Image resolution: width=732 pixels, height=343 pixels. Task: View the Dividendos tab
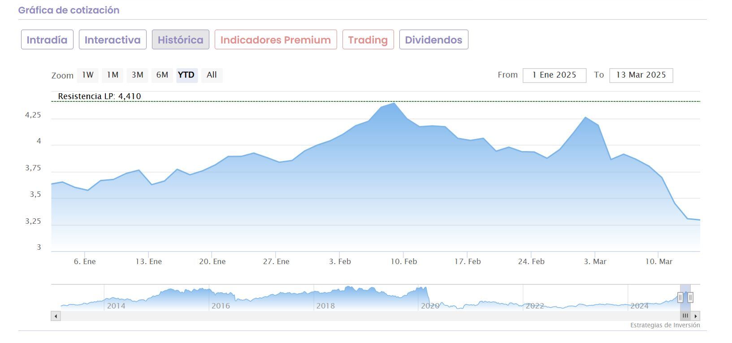click(x=433, y=40)
